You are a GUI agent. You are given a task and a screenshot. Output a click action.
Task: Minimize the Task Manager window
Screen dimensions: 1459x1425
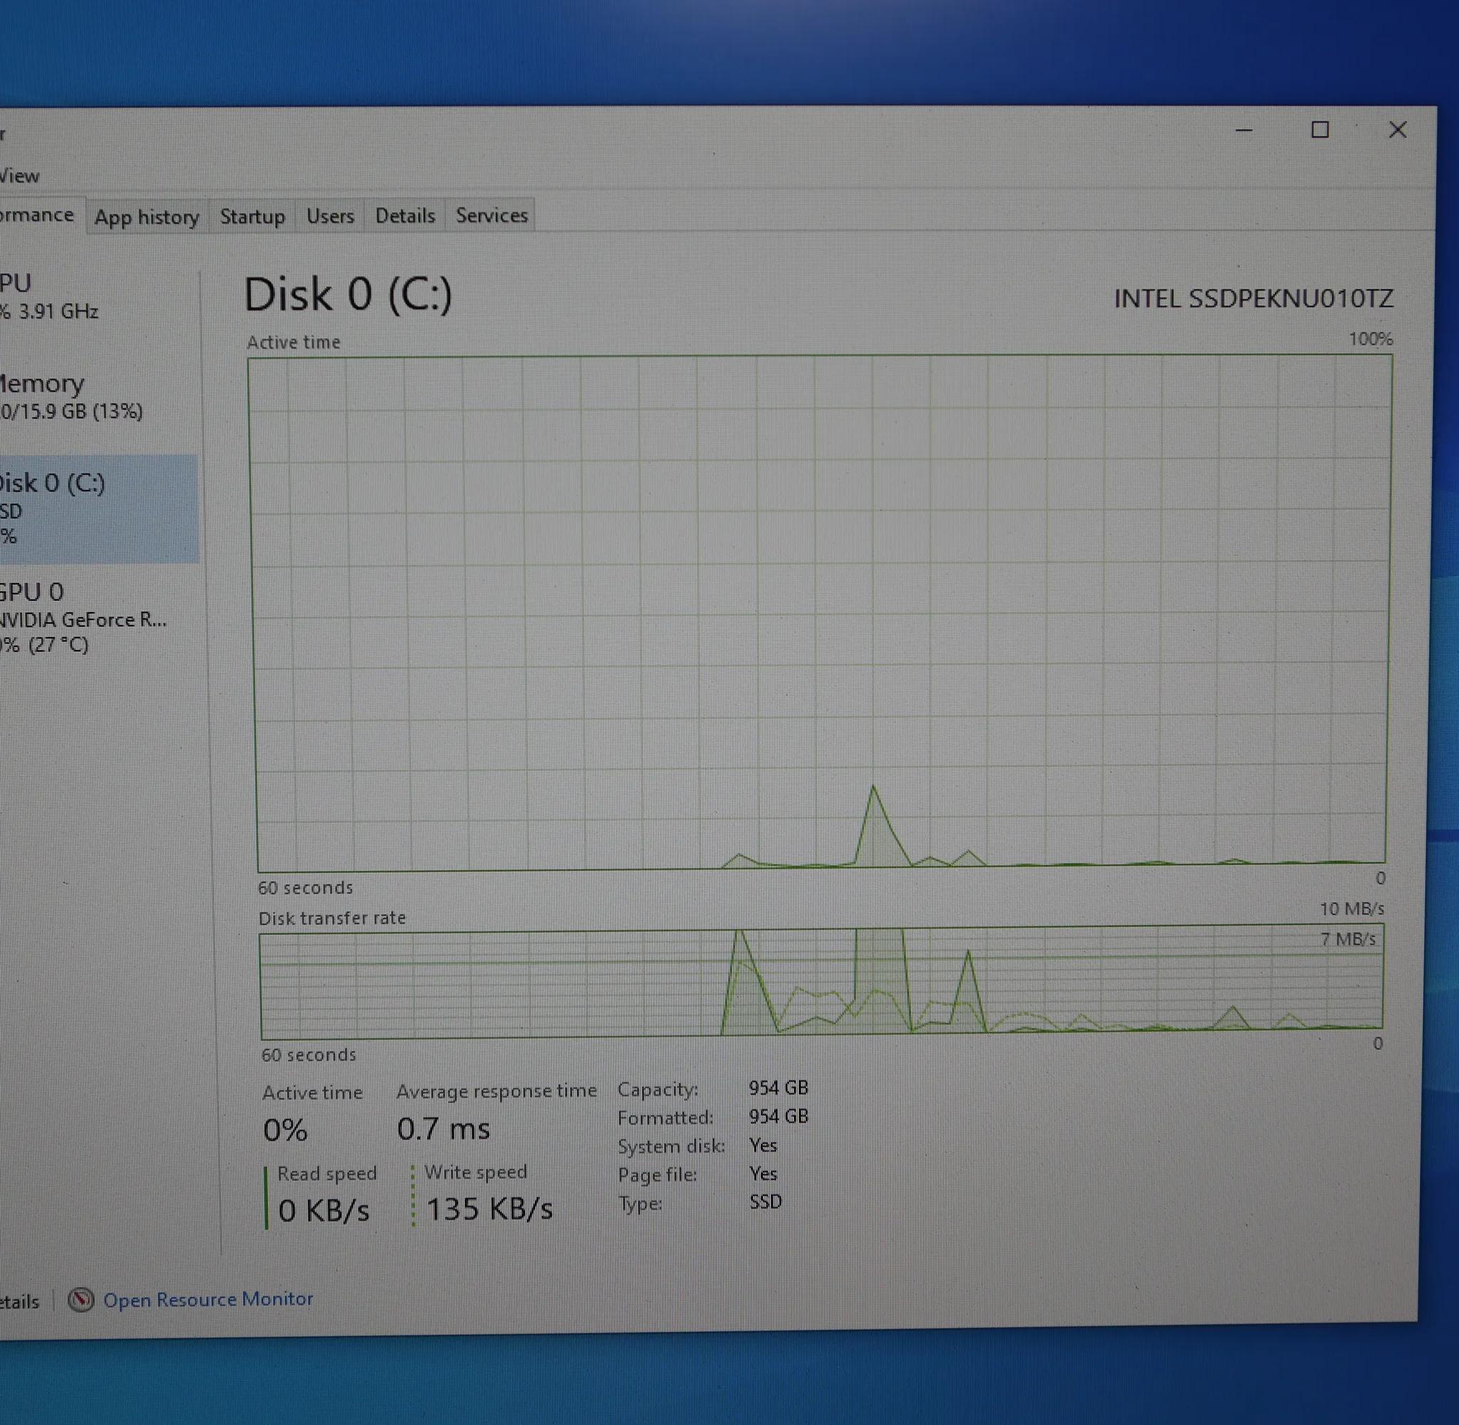tap(1244, 131)
